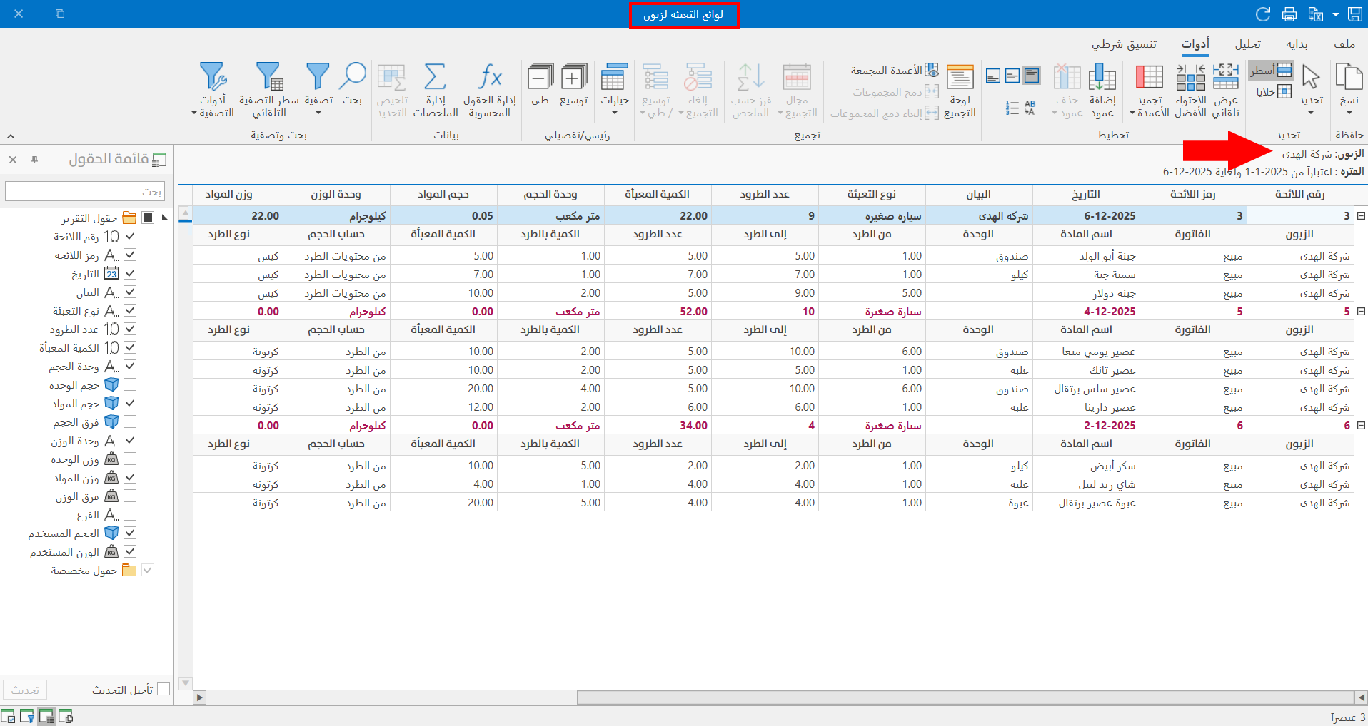Collapse the group row for list 5
Image resolution: width=1368 pixels, height=726 pixels.
pos(1361,311)
